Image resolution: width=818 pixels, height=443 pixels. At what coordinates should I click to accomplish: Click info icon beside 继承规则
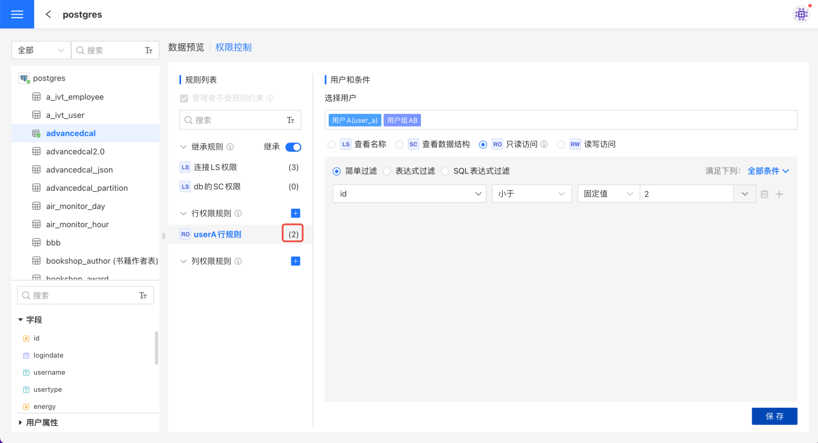tap(230, 147)
